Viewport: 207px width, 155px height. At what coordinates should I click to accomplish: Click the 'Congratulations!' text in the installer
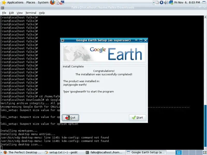(104, 71)
